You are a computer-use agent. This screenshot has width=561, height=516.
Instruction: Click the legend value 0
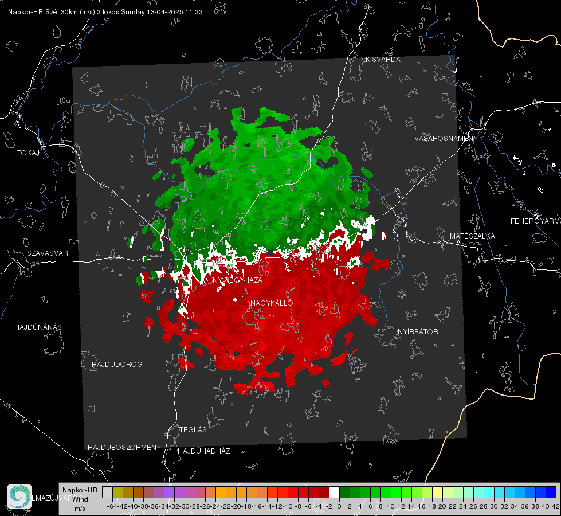coord(339,506)
